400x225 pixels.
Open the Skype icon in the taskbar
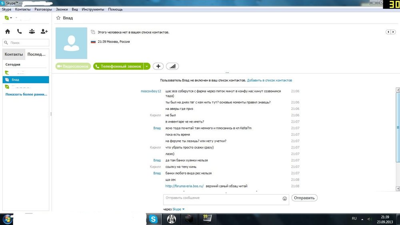coord(154,219)
